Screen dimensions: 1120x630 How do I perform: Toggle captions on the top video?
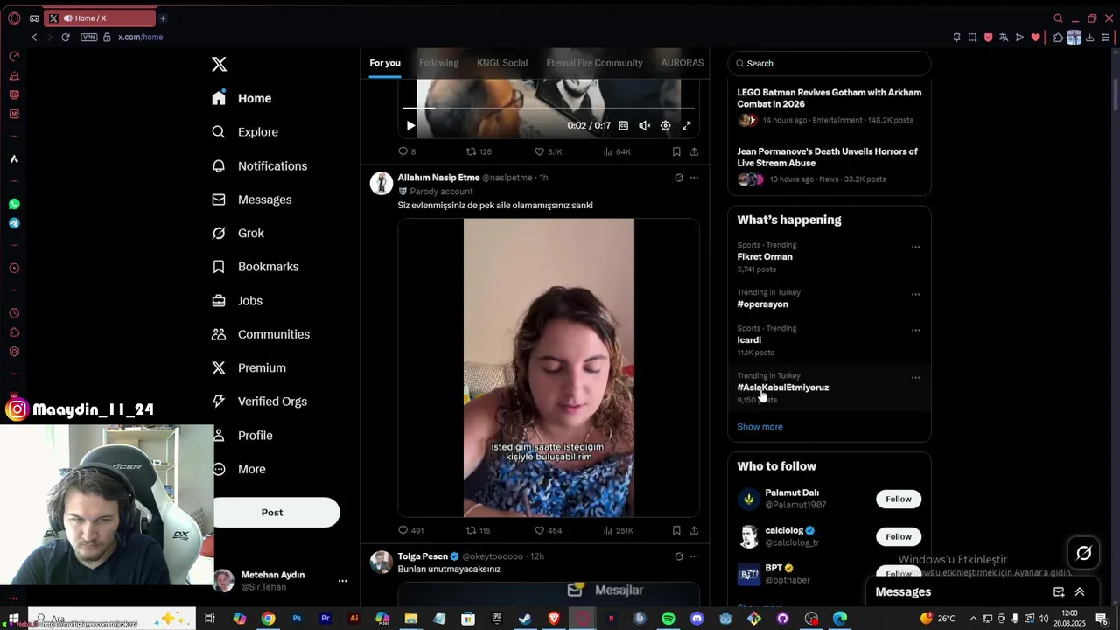tap(623, 126)
